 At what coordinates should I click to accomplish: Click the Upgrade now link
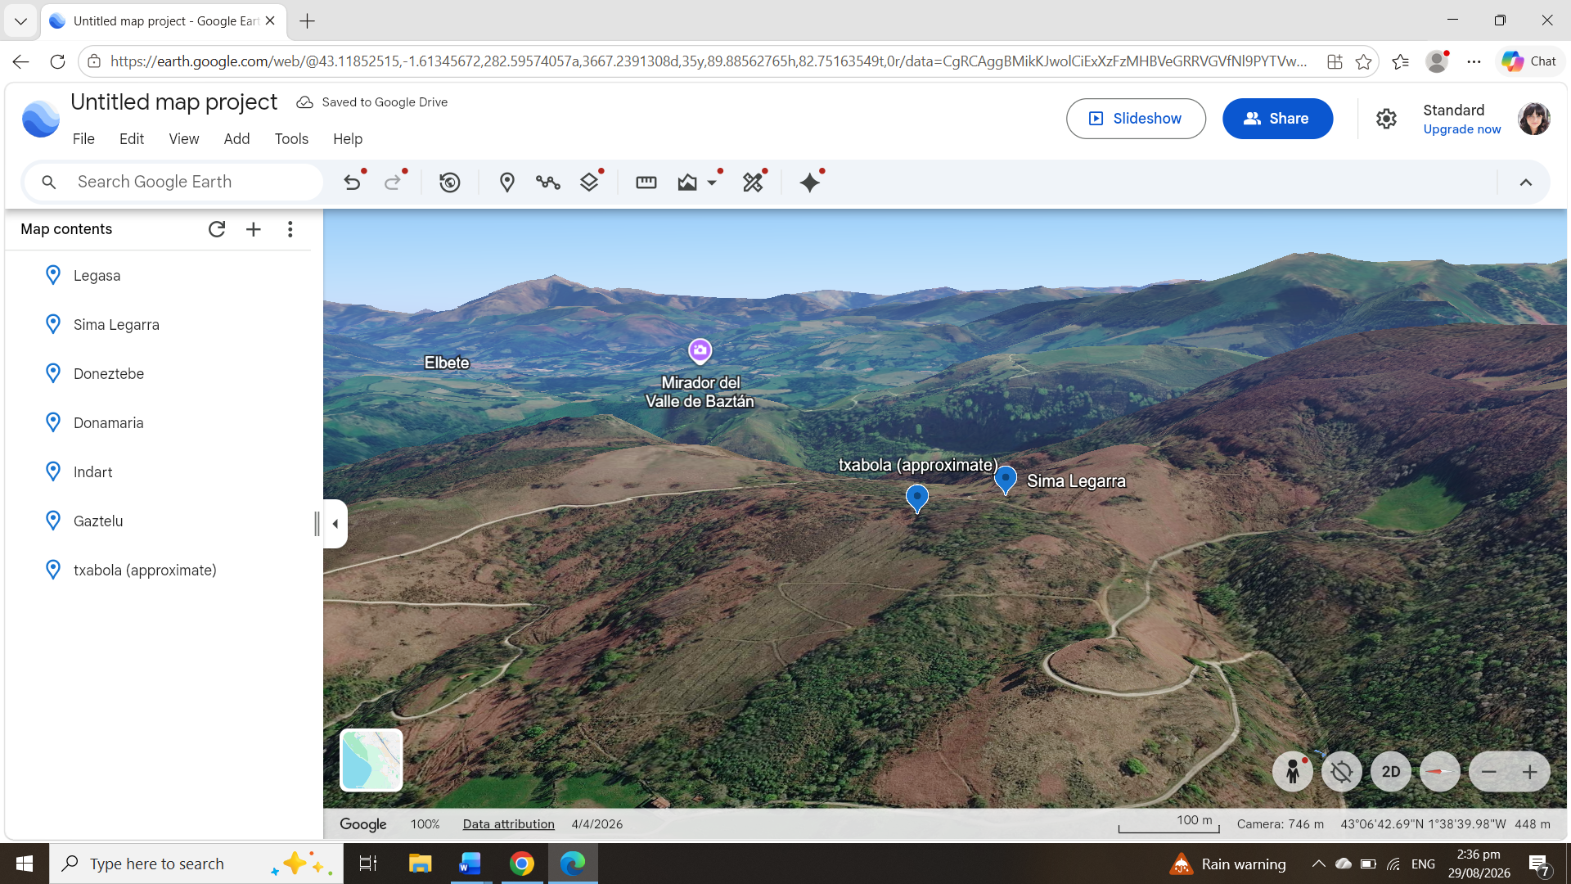tap(1462, 129)
